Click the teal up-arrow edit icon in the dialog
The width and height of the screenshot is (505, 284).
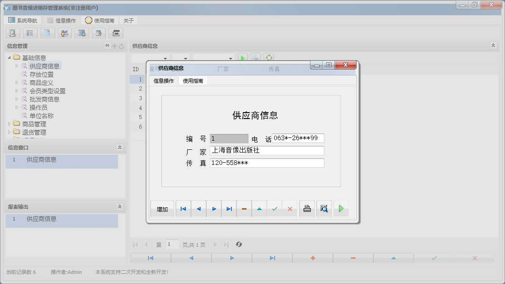point(259,209)
